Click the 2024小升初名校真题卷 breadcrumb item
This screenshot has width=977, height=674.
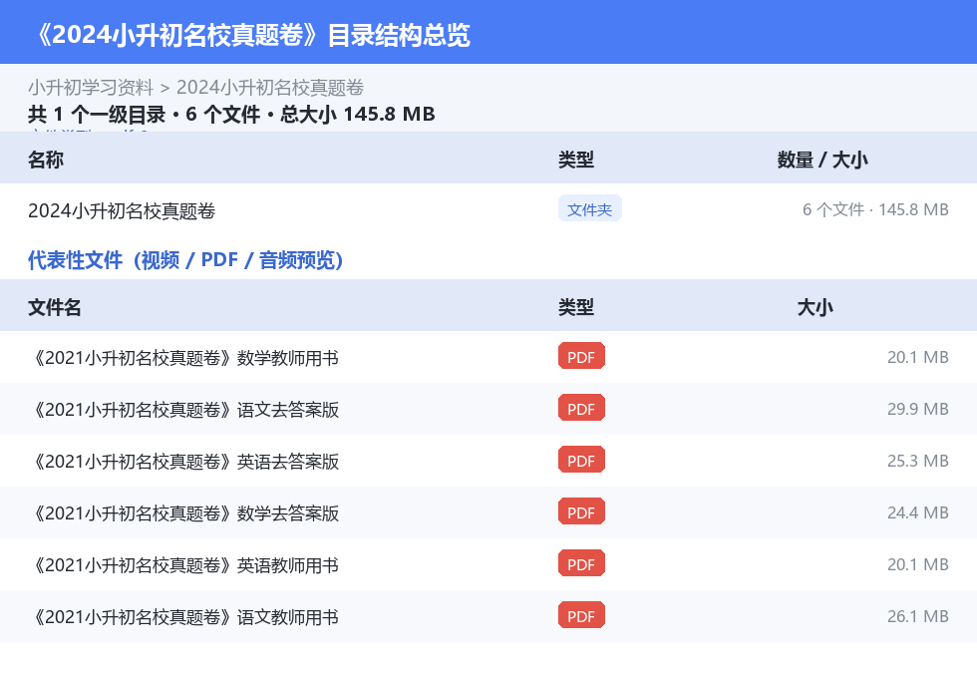(270, 87)
